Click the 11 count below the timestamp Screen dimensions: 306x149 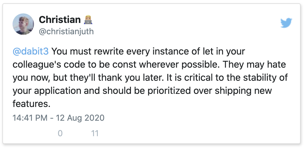(x=95, y=134)
